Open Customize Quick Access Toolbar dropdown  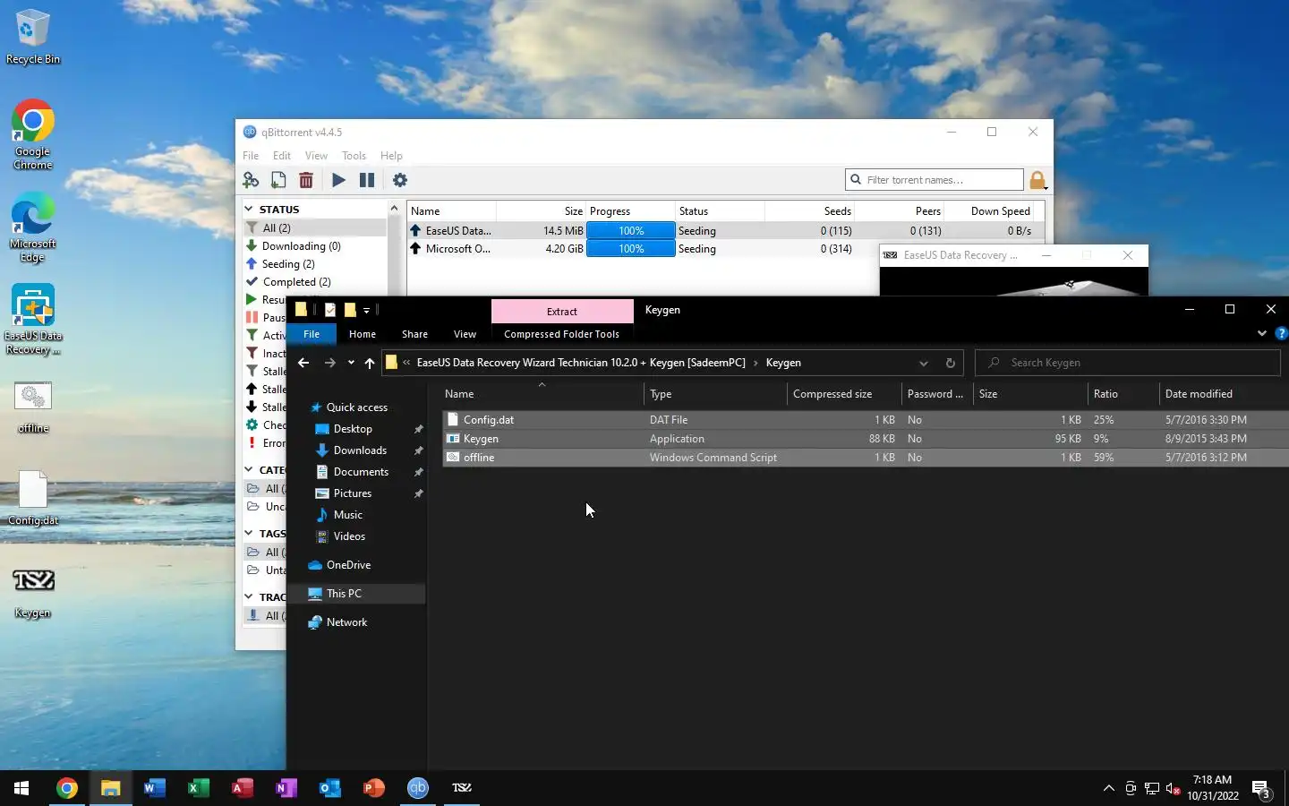coord(366,310)
